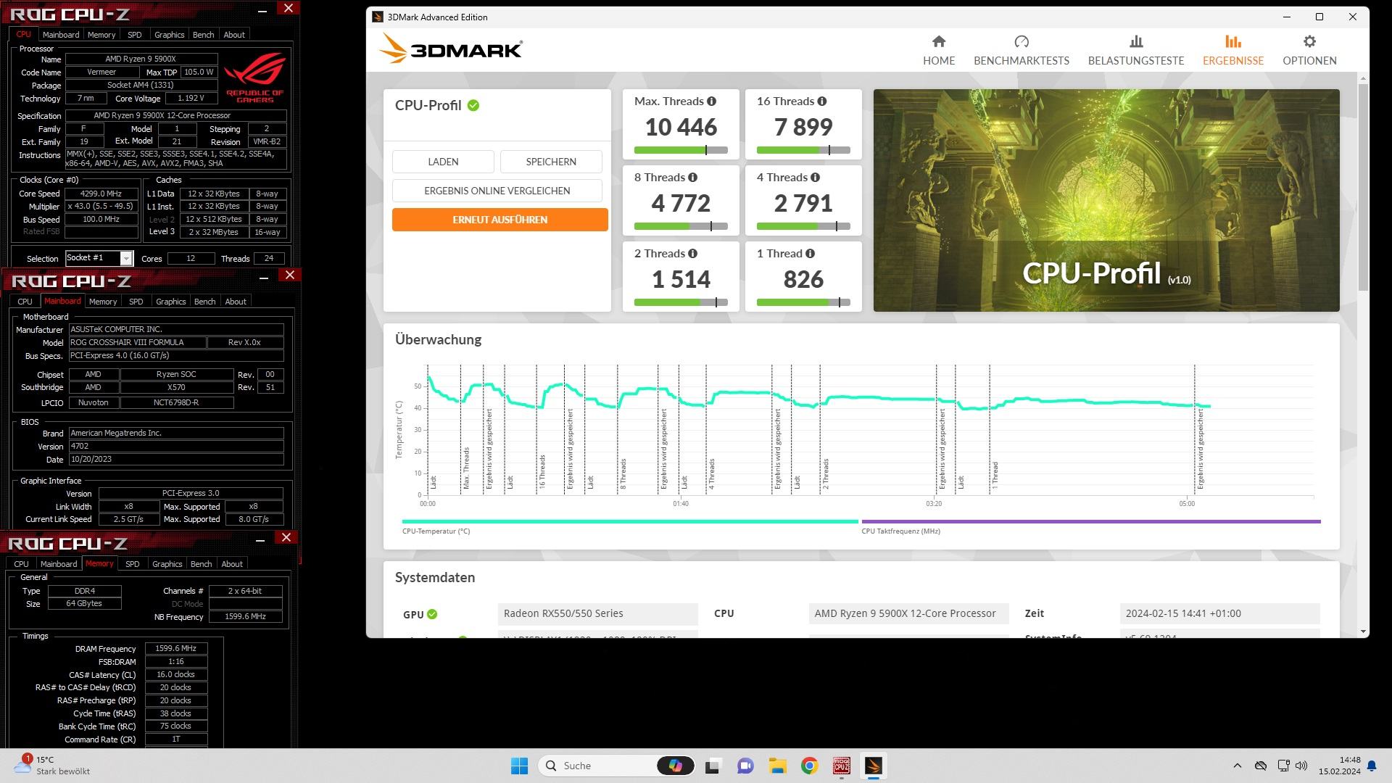The image size is (1392, 783).
Task: Open About tab in top CPU-Z window
Action: point(234,35)
